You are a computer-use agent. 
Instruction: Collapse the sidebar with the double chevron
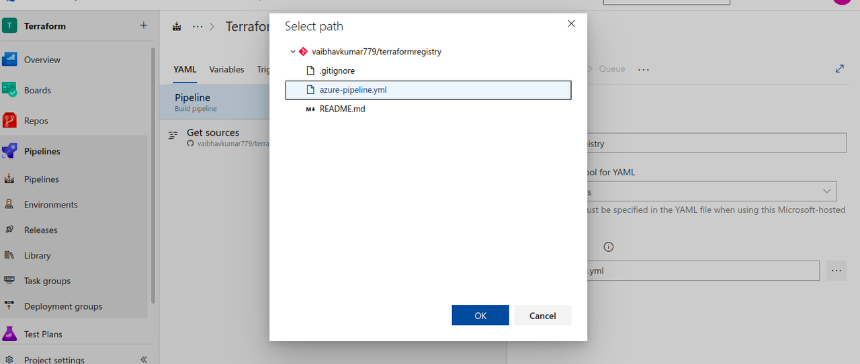coord(144,359)
